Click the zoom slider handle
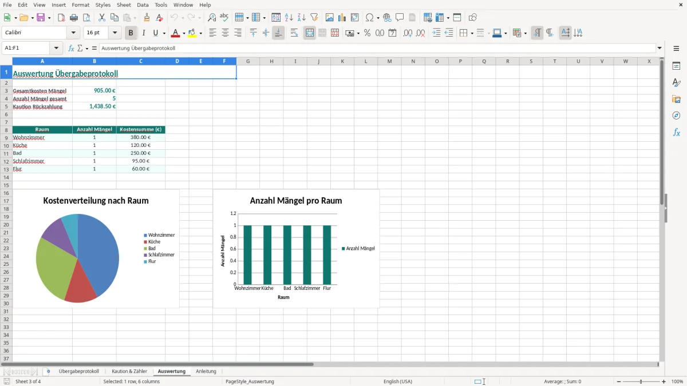The width and height of the screenshot is (687, 386). [x=641, y=381]
